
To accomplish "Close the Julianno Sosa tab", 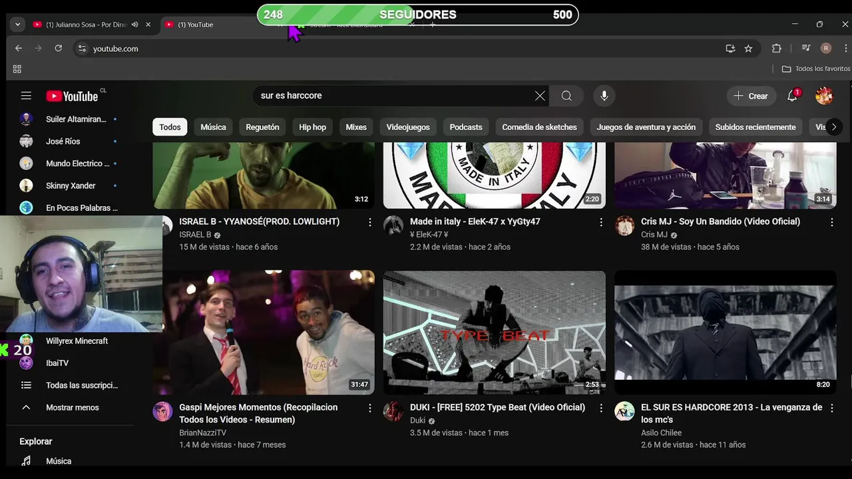I will coord(148,25).
